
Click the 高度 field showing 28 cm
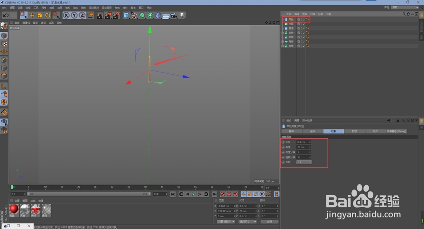pos(304,147)
